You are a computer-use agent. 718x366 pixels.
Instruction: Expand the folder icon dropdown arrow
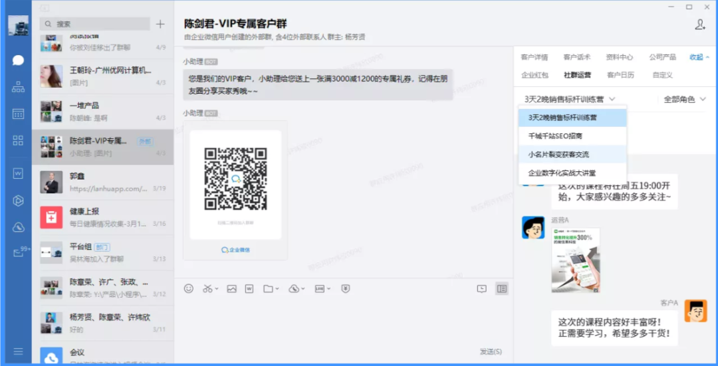click(277, 289)
